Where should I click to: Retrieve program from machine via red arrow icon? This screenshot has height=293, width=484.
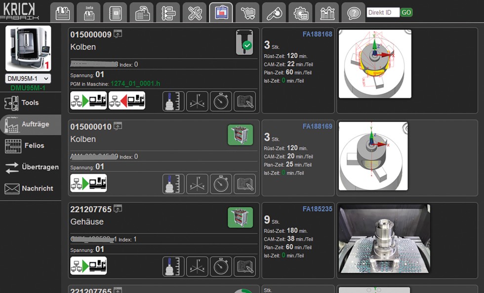pos(127,101)
